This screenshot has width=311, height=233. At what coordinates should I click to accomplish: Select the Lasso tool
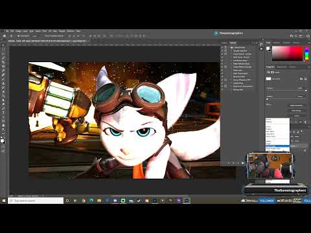point(3,54)
